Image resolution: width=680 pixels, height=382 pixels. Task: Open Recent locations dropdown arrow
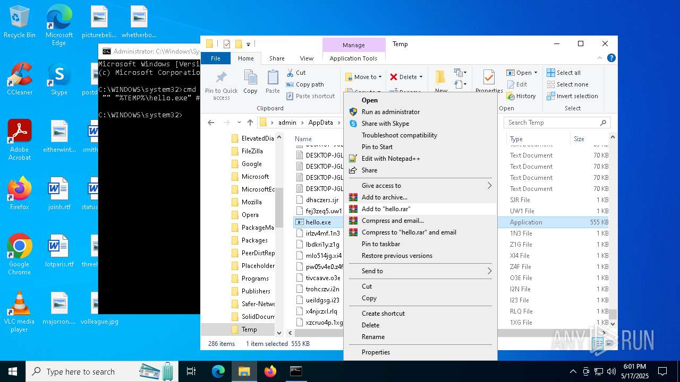coord(239,123)
